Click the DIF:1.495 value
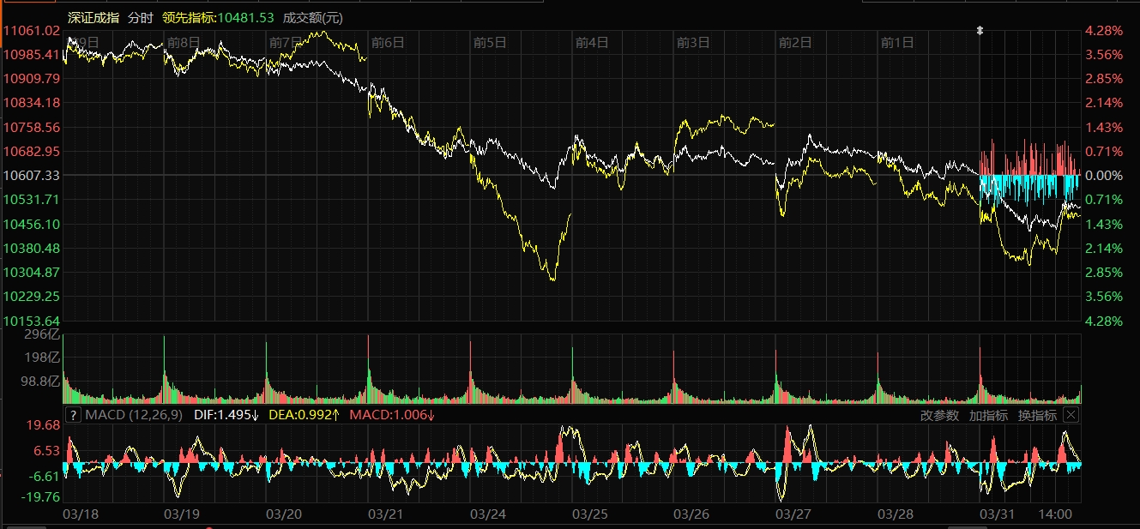The image size is (1140, 529). pos(226,416)
